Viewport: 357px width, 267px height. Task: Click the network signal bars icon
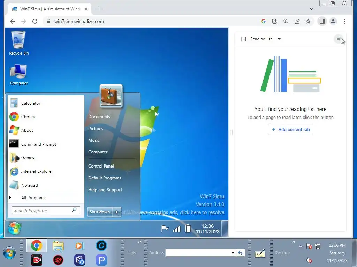point(176,229)
